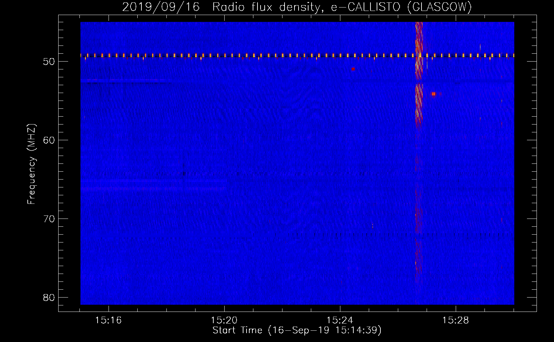Image resolution: width=554 pixels, height=342 pixels.
Task: Click the plot title 'Radio flux density, e-CALLISTO (GLASGOW)'
Action: (342, 7)
